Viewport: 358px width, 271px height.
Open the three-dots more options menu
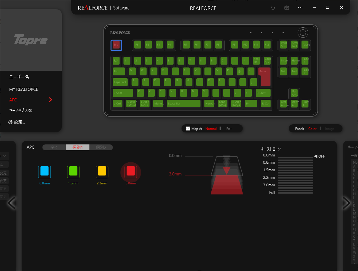pyautogui.click(x=300, y=8)
